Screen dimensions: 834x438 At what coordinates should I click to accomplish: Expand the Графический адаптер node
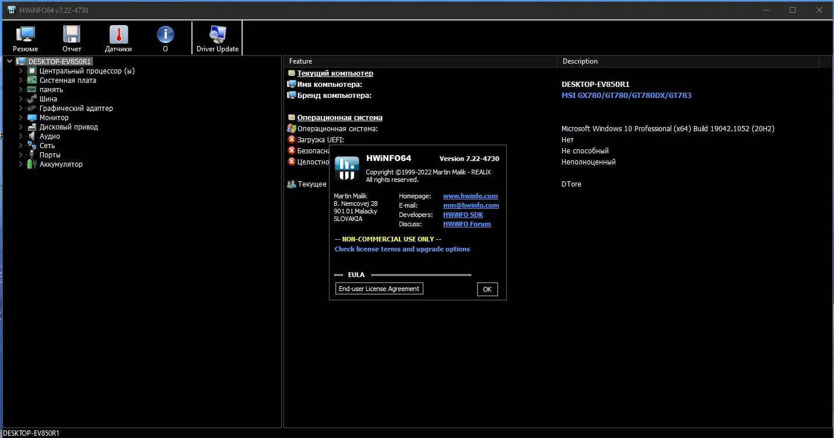coord(20,108)
